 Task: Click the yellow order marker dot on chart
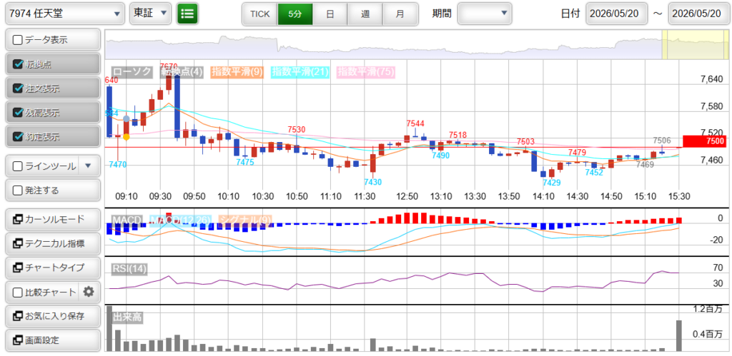point(126,136)
